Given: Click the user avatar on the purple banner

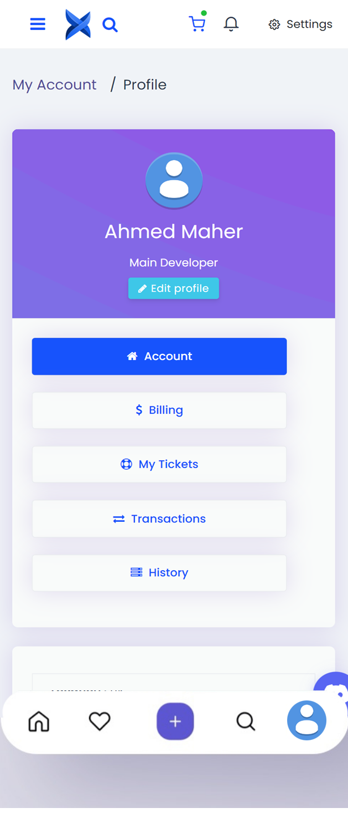Looking at the screenshot, I should click(174, 180).
